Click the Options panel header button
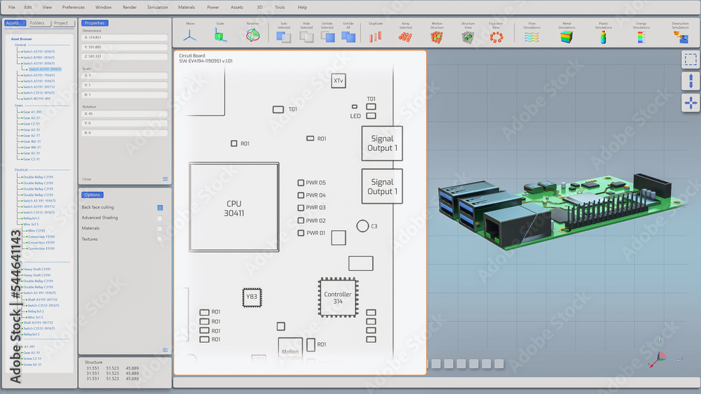The height and width of the screenshot is (394, 701). point(92,195)
